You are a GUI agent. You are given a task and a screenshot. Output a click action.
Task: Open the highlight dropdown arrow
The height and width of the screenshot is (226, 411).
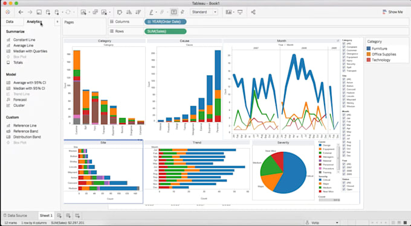(156, 12)
